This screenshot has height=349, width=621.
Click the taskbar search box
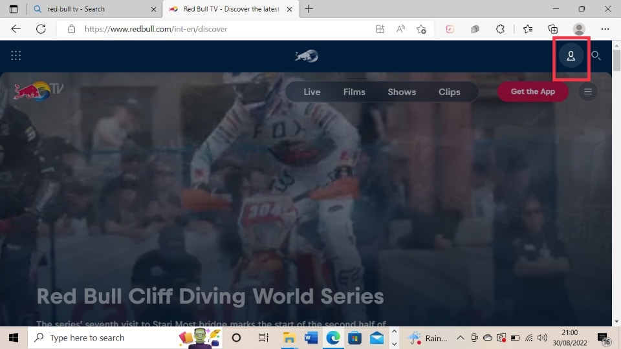(x=125, y=338)
